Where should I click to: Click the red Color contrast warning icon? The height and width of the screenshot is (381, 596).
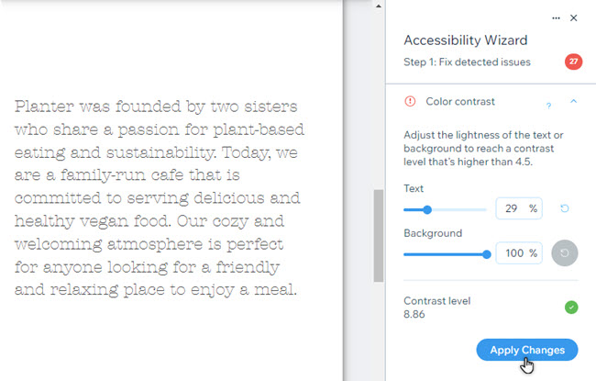pyautogui.click(x=410, y=101)
